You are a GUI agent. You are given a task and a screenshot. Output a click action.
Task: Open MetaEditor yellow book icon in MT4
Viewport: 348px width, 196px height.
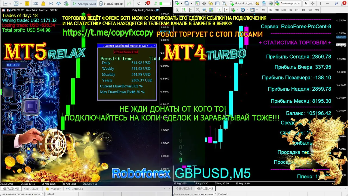click(x=257, y=4)
